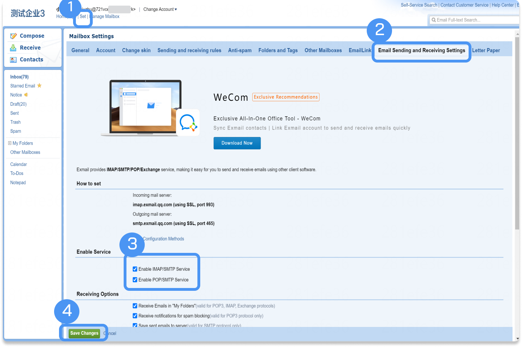The width and height of the screenshot is (522, 347).
Task: Go to the Anti-spam tab
Action: tap(240, 50)
